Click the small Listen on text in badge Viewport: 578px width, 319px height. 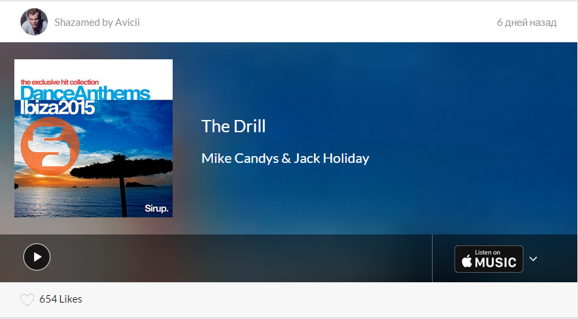[x=487, y=252]
